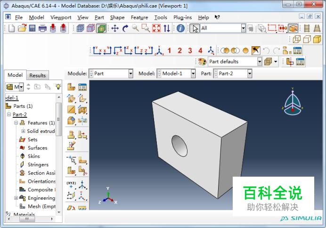Image resolution: width=326 pixels, height=228 pixels.
Task: Click the Cycle Views arrows icon
Action: click(x=167, y=28)
